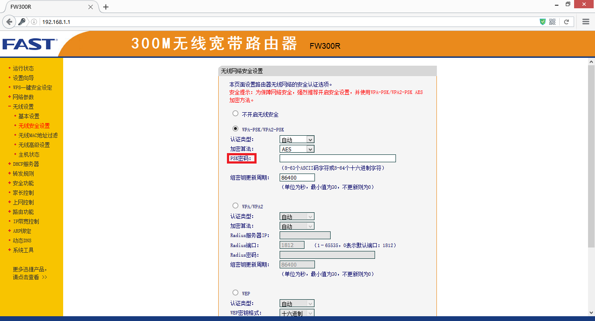Select 不开启无线安全 radio option

pos(236,114)
